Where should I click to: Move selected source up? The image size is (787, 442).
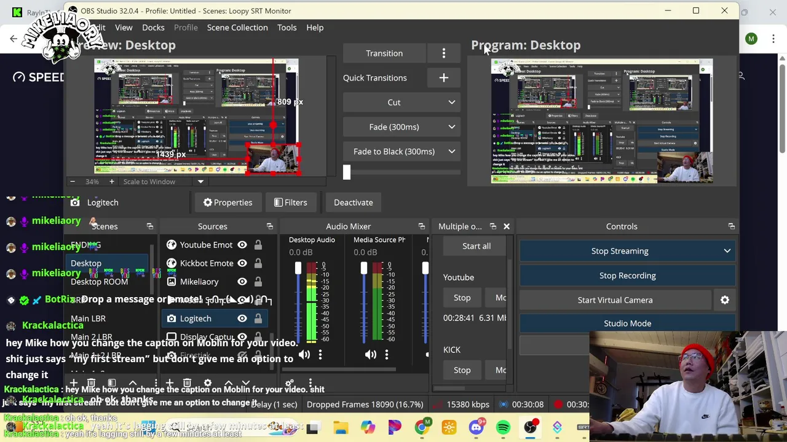point(228,384)
